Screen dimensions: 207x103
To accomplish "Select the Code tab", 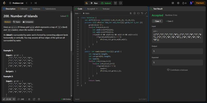I will (79, 9).
